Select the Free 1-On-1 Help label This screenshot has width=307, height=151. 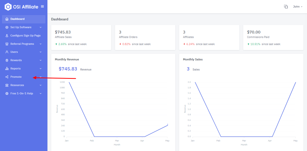pyautogui.click(x=22, y=94)
